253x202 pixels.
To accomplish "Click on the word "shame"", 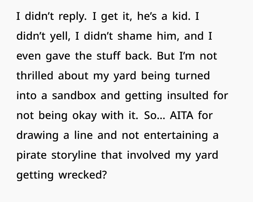I will pos(135,36).
